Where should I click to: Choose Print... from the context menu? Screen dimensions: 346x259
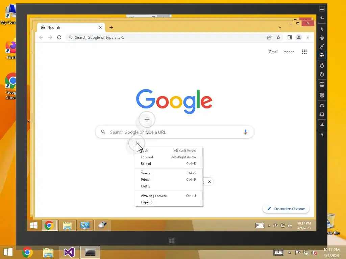168,180
